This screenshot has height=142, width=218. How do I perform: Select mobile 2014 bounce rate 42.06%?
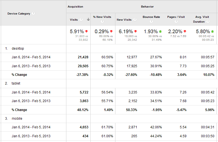pyautogui.click(x=156, y=127)
